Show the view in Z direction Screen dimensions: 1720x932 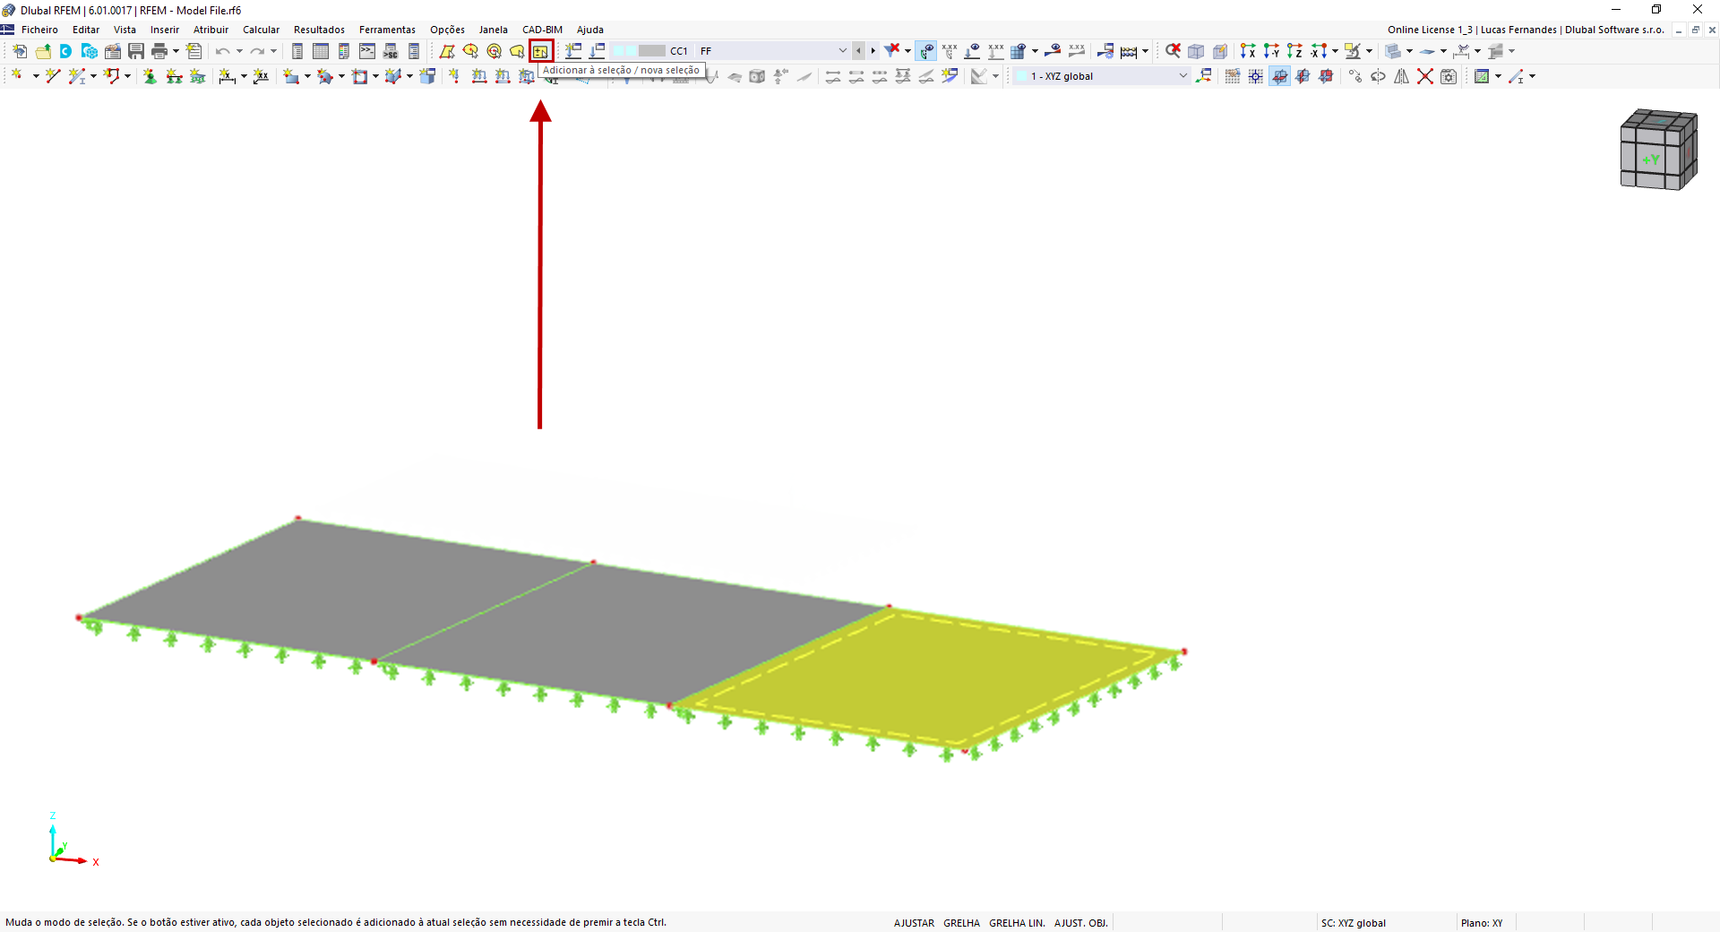[x=1294, y=51]
